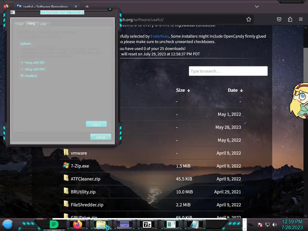Open the Firefox hamburger application menu
The width and height of the screenshot is (308, 231).
pos(300,19)
